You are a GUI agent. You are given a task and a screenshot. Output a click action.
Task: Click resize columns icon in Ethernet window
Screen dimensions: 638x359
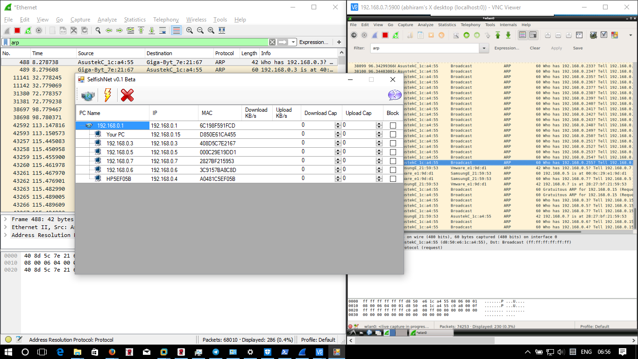[222, 30]
